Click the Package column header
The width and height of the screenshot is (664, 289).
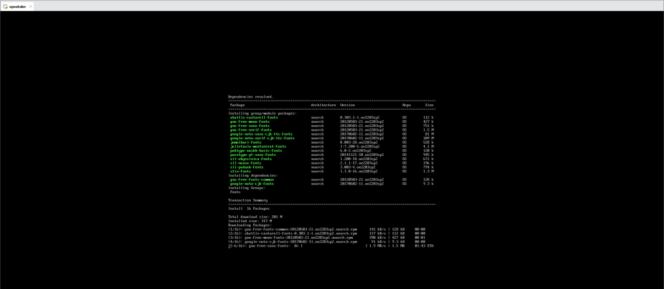click(x=237, y=105)
